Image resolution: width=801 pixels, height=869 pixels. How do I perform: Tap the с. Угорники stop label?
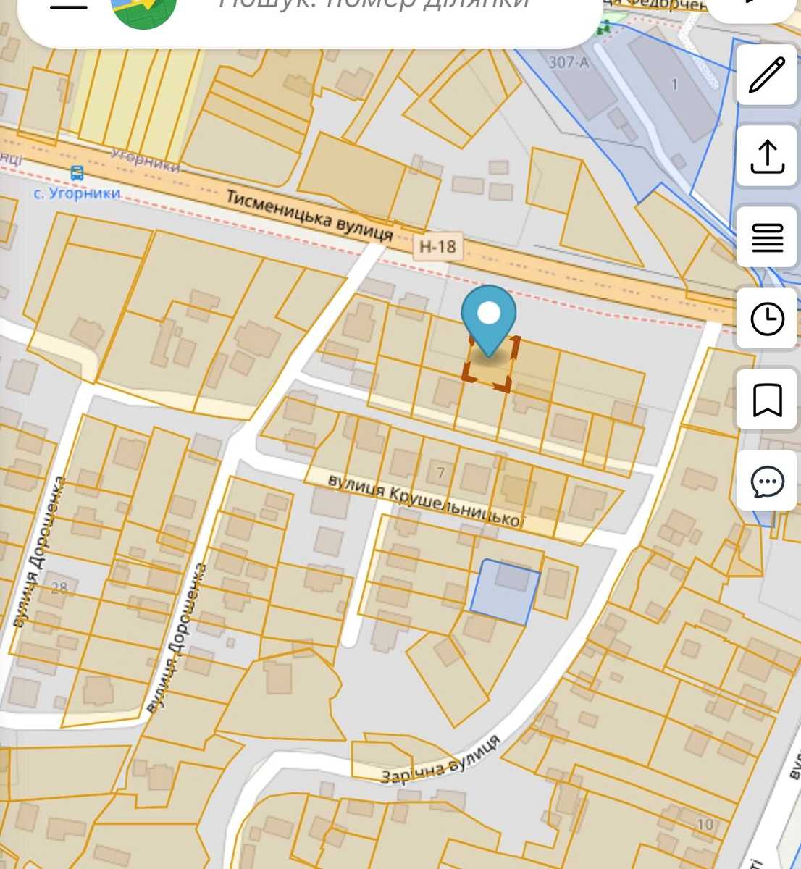(x=77, y=193)
